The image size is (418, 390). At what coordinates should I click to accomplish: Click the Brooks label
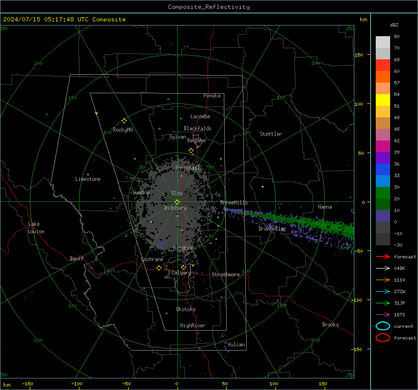[330, 325]
